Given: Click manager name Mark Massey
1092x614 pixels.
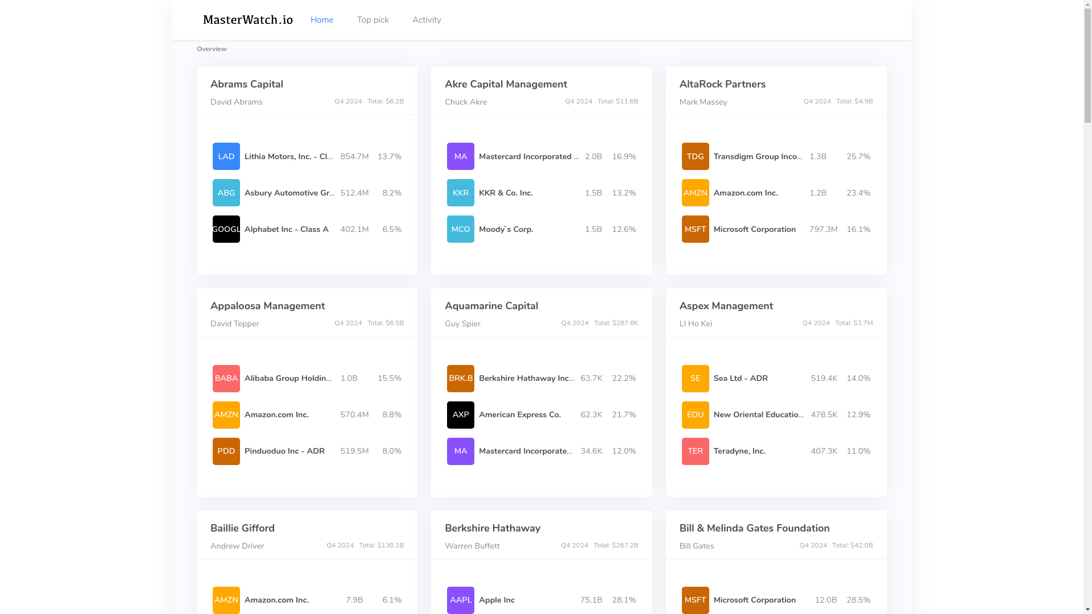Looking at the screenshot, I should click(x=703, y=102).
